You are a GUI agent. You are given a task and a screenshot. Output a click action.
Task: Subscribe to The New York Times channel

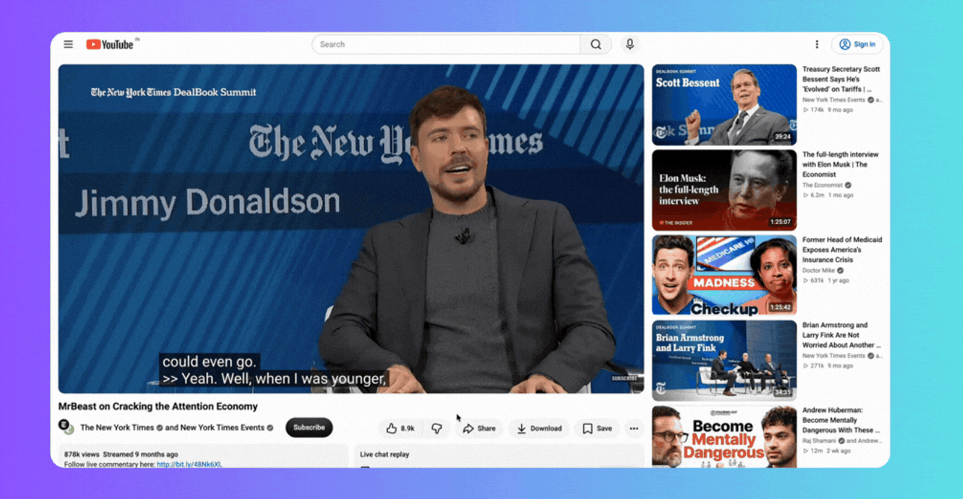point(309,427)
